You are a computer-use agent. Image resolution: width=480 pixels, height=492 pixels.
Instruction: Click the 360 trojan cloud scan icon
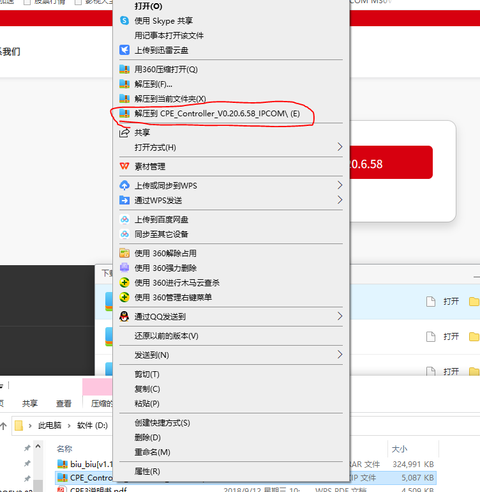(124, 282)
